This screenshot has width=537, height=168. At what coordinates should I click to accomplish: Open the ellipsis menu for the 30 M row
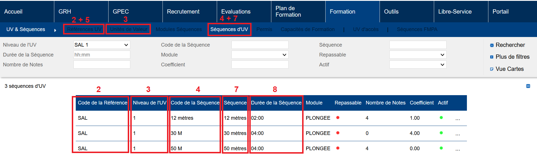click(458, 134)
